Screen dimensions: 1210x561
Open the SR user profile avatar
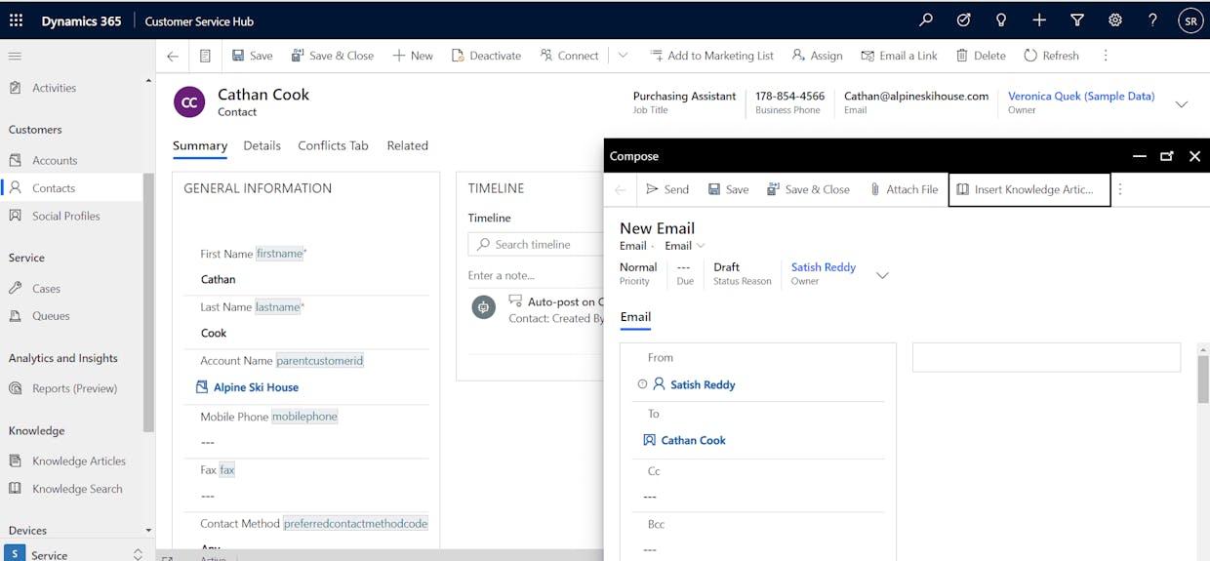pos(1190,20)
